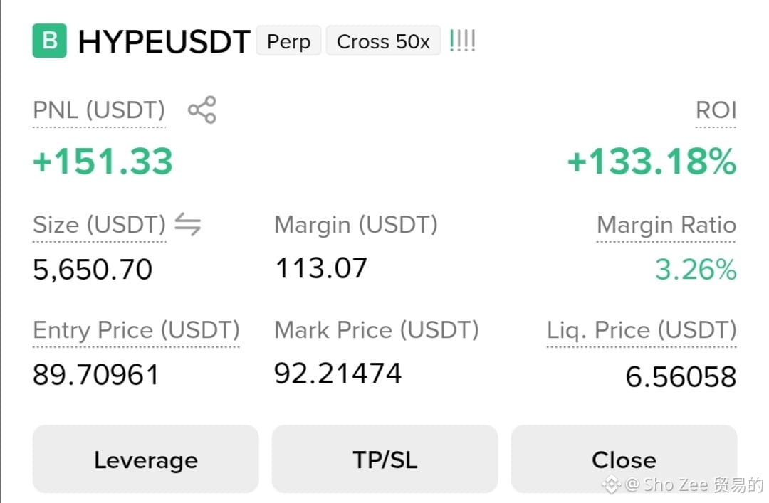Click the ROI label for details
Screen dimensions: 769x503
[716, 110]
